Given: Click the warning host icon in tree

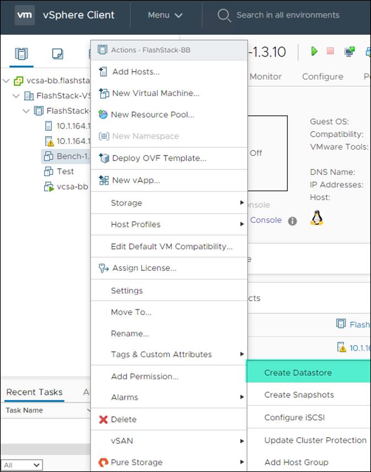Looking at the screenshot, I should [x=50, y=141].
